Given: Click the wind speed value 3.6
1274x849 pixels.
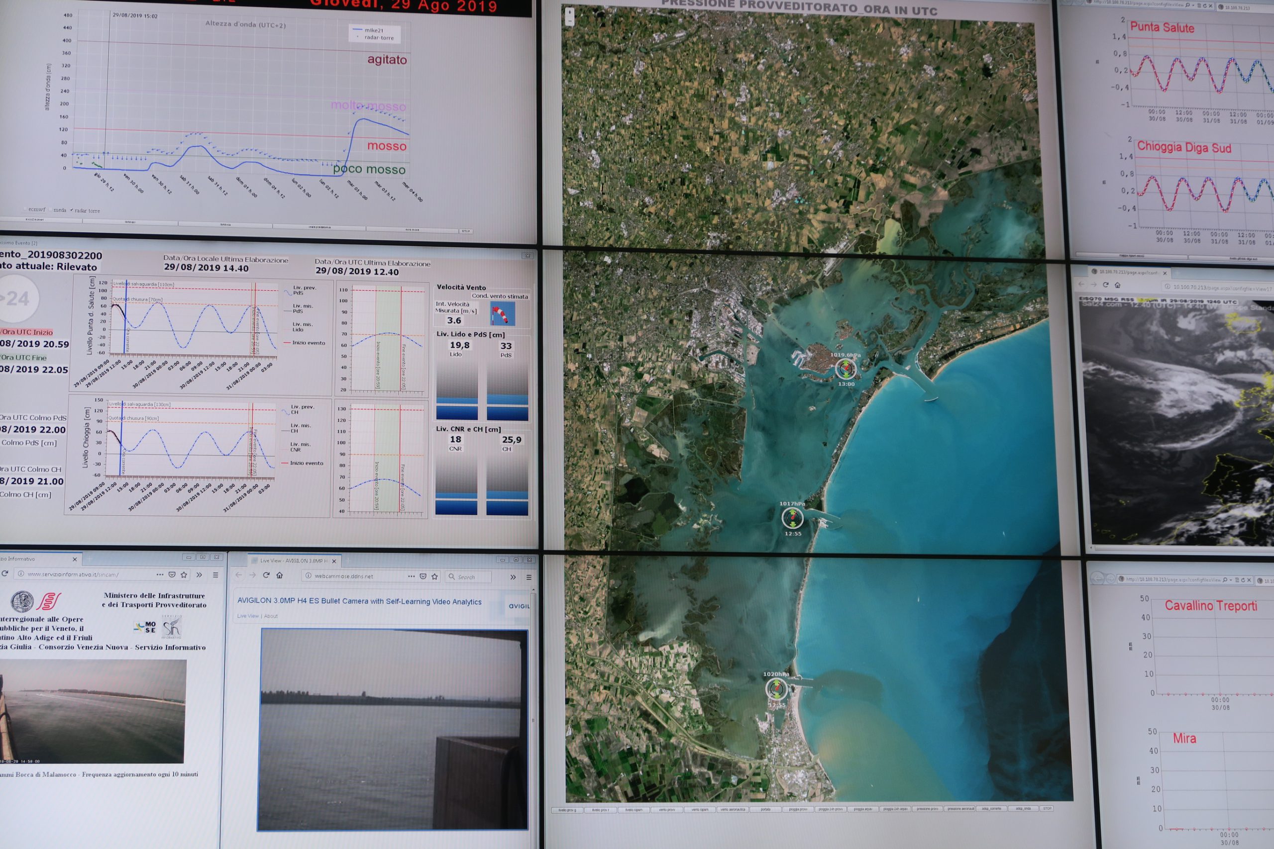Looking at the screenshot, I should (454, 320).
